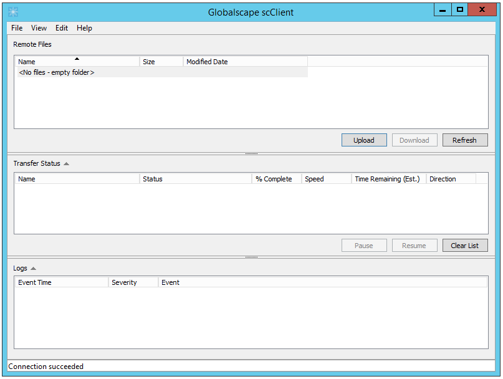This screenshot has height=379, width=503.
Task: Refresh the remote files list
Action: [x=465, y=140]
